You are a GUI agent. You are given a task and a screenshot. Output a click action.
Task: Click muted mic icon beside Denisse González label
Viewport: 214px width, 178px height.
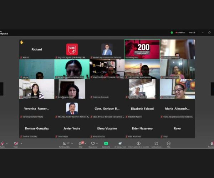pos(21,136)
